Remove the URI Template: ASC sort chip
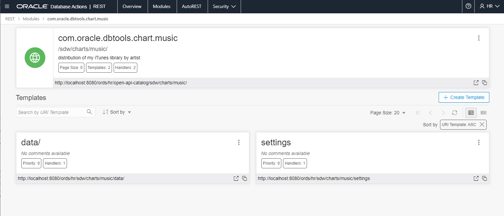This screenshot has height=216, width=504. 482,124
